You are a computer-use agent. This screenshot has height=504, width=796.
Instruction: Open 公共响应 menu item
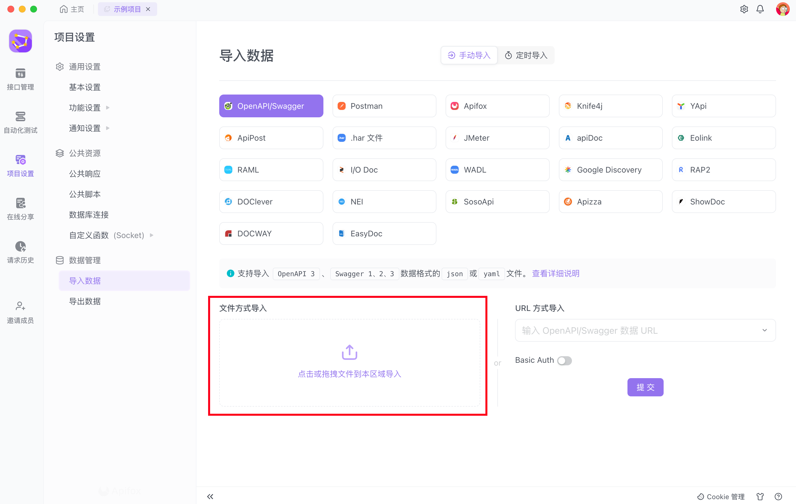(85, 174)
